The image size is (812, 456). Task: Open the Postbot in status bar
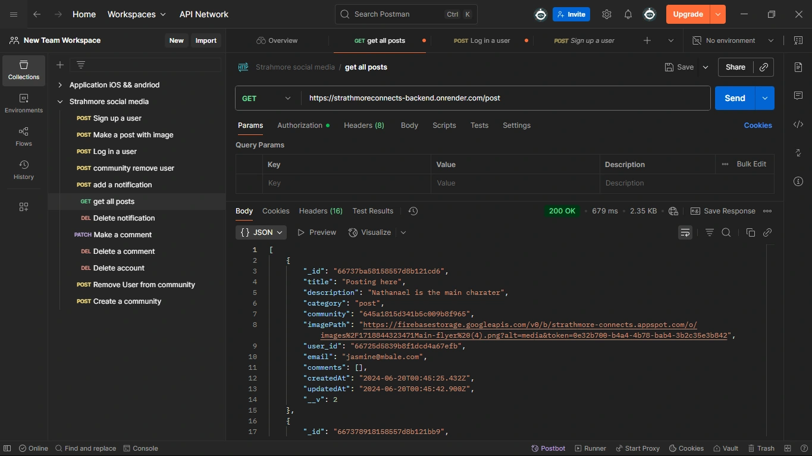point(547,448)
